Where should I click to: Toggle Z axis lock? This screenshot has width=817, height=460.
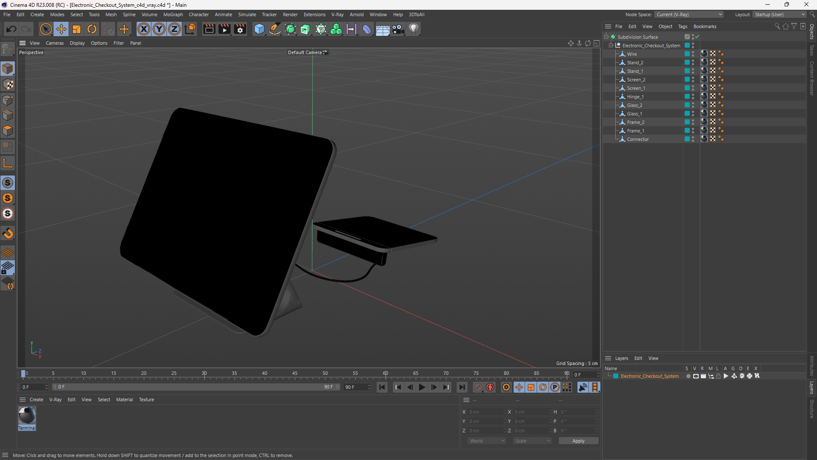click(x=174, y=29)
